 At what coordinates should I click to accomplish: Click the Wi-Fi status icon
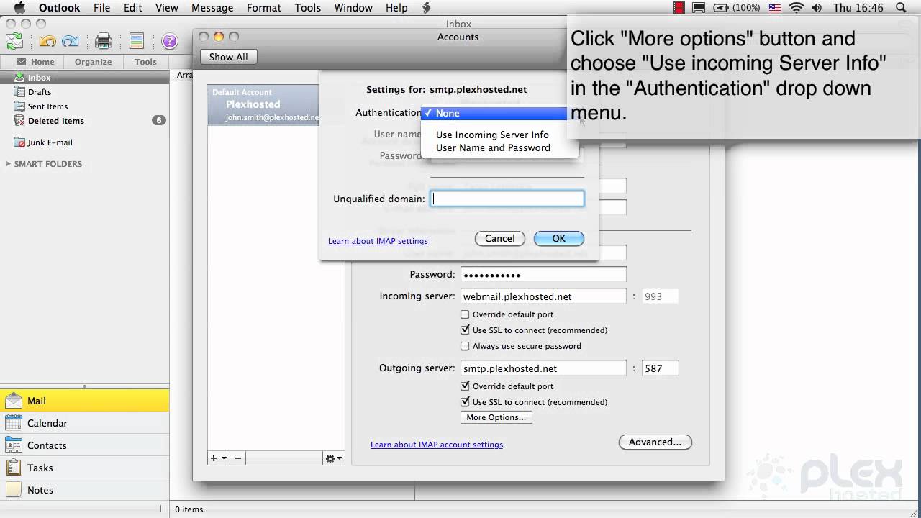(x=796, y=8)
